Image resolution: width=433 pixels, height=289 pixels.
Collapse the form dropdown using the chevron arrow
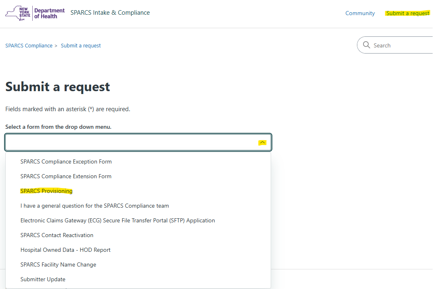pos(262,142)
